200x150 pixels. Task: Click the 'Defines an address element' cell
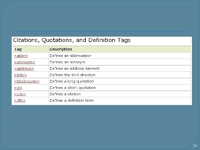coord(74,68)
